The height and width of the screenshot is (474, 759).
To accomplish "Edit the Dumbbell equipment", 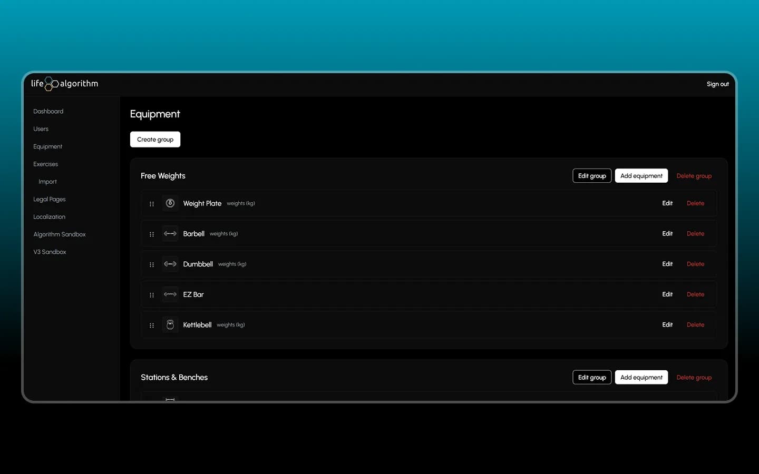I will coord(667,264).
